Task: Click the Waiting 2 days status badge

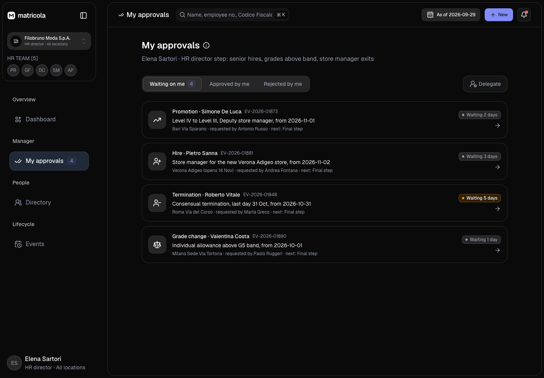Action: tap(480, 115)
